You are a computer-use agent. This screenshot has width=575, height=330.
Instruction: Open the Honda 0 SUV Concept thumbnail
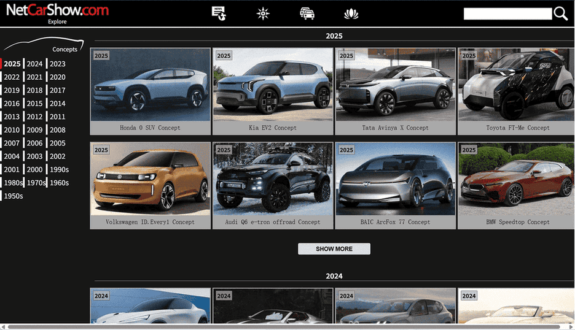point(151,85)
